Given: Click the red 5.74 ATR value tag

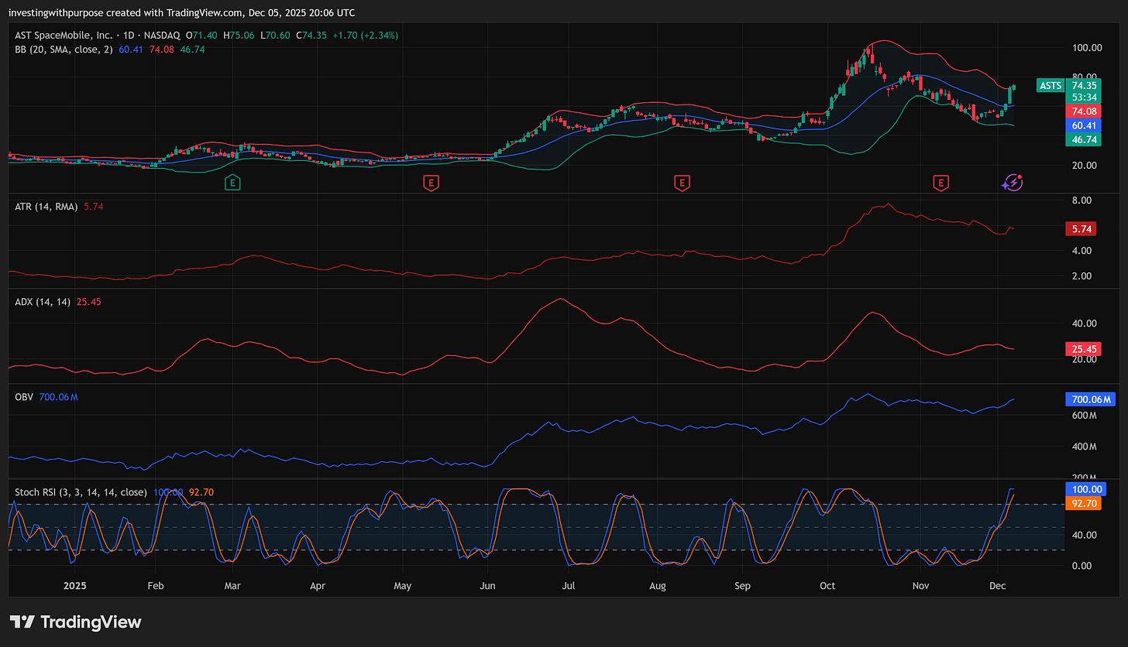Looking at the screenshot, I should [1083, 229].
